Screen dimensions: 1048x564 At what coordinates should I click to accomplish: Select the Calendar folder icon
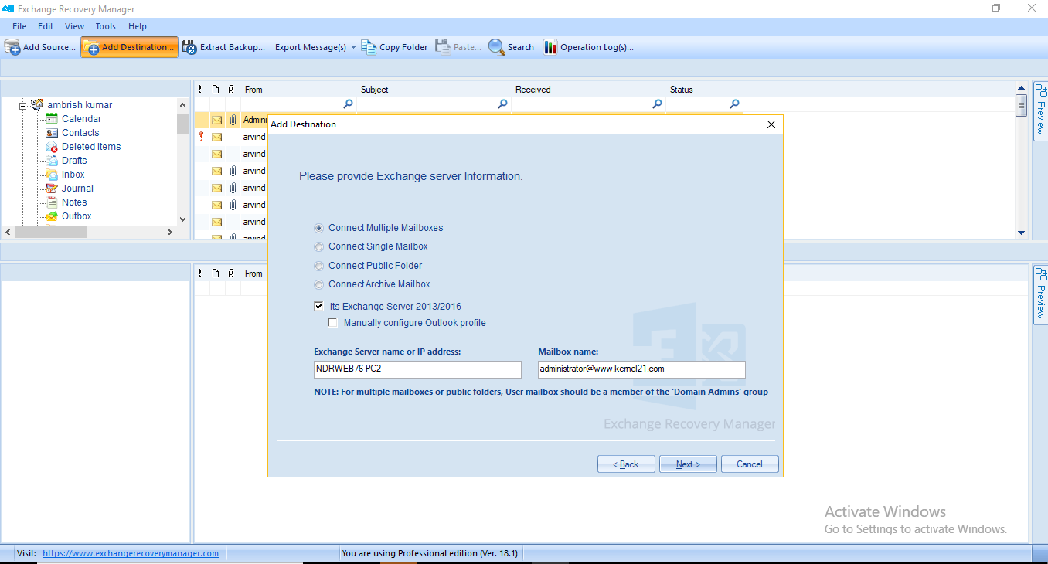(x=52, y=118)
